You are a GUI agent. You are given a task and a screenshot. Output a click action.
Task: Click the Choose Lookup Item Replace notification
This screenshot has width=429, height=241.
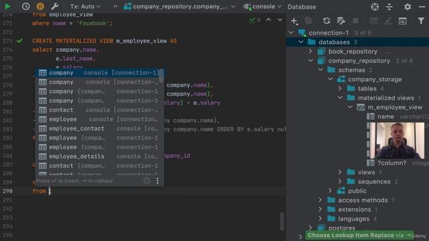tap(359, 235)
